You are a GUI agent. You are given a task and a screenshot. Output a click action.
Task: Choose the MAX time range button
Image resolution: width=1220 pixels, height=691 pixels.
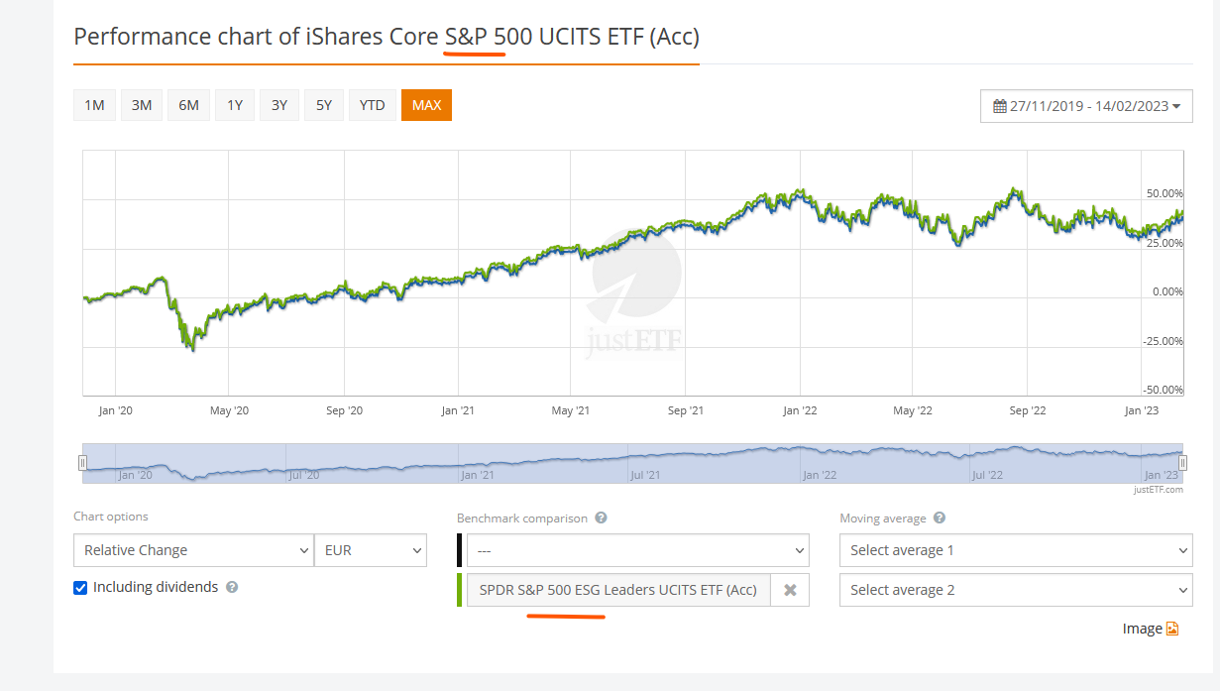coord(426,105)
